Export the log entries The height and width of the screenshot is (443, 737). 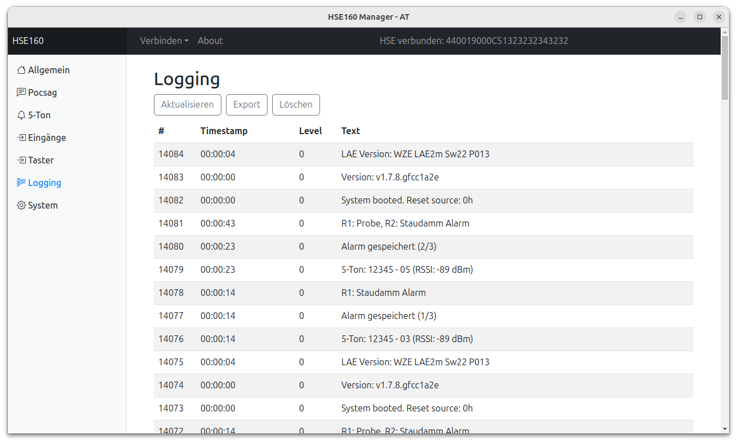247,104
